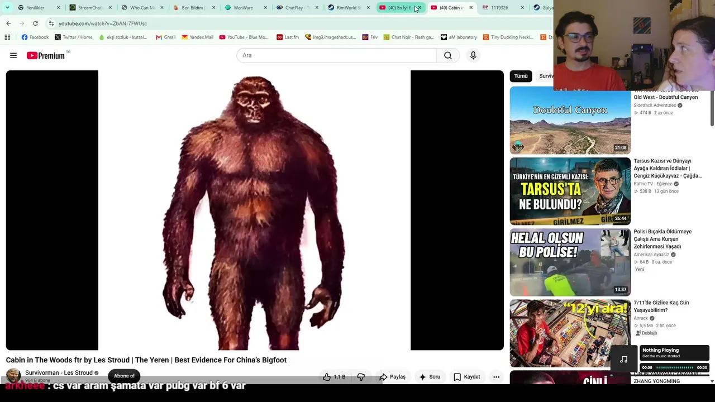The width and height of the screenshot is (715, 402).
Task: Open the Chat Noir - Flash game bookmark
Action: [x=408, y=37]
